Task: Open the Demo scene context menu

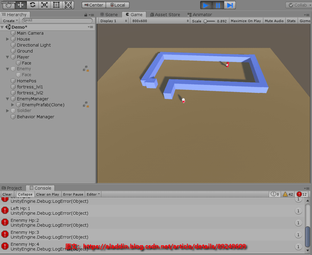Action: click(91, 27)
